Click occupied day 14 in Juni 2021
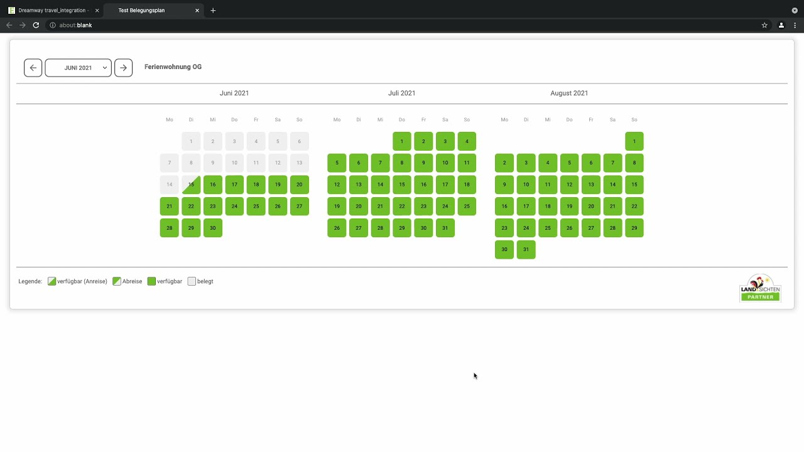Image resolution: width=804 pixels, height=452 pixels. [x=170, y=185]
